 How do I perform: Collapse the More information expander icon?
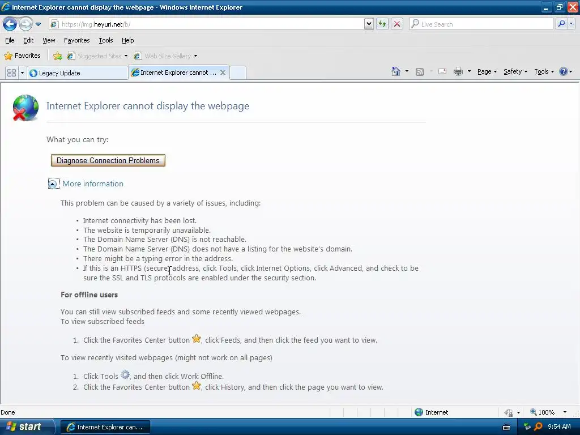[x=53, y=184]
